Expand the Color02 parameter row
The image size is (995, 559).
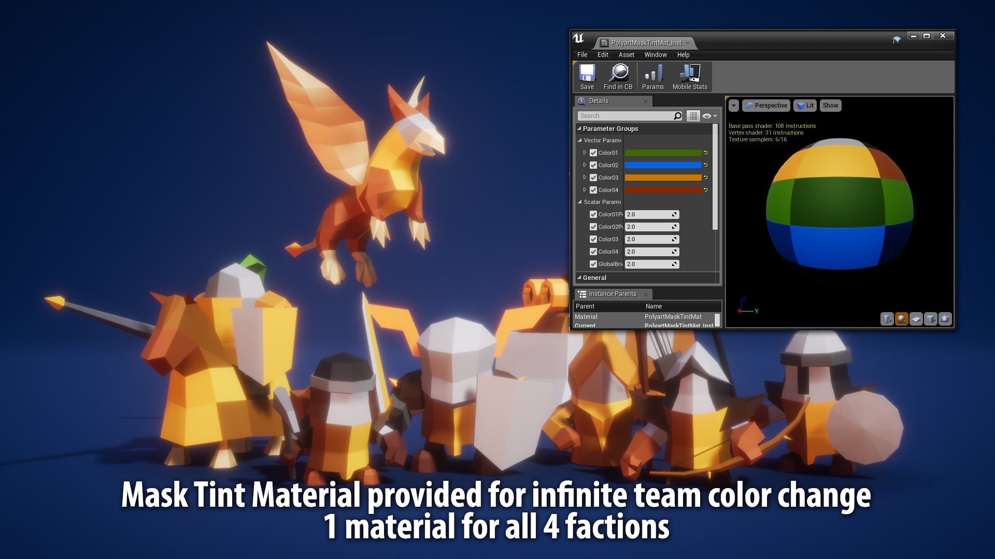pos(585,165)
